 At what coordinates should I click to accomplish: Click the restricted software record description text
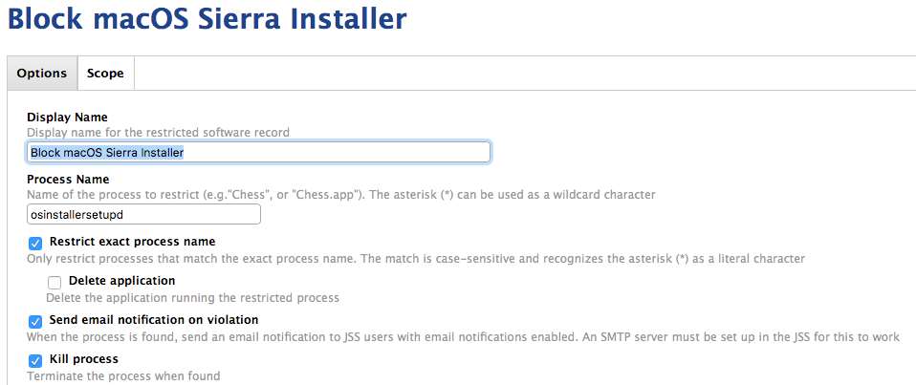tap(159, 133)
